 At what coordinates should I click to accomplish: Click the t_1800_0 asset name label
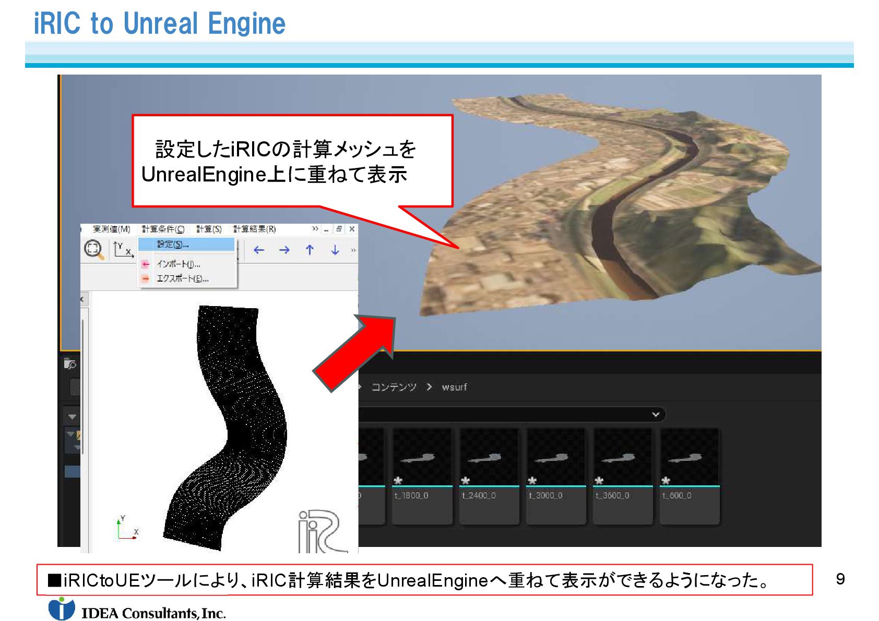[411, 495]
